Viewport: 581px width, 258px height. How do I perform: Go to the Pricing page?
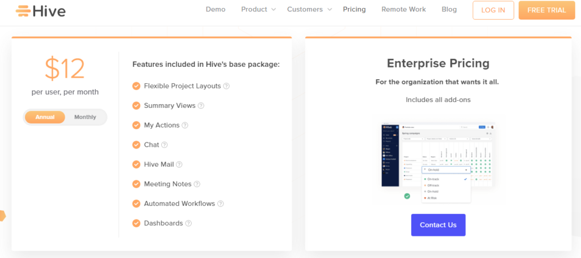tap(354, 9)
